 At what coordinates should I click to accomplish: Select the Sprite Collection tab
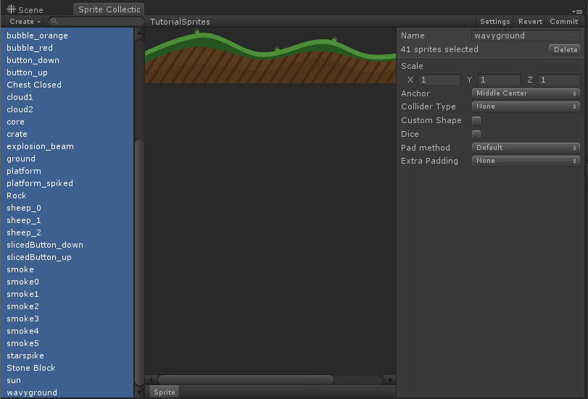point(109,9)
